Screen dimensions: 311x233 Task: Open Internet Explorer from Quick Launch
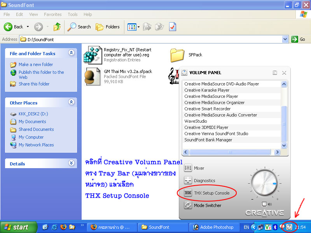(x=54, y=227)
